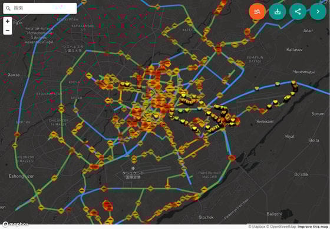Click the Improve this map link
The image size is (330, 229).
pyautogui.click(x=313, y=227)
